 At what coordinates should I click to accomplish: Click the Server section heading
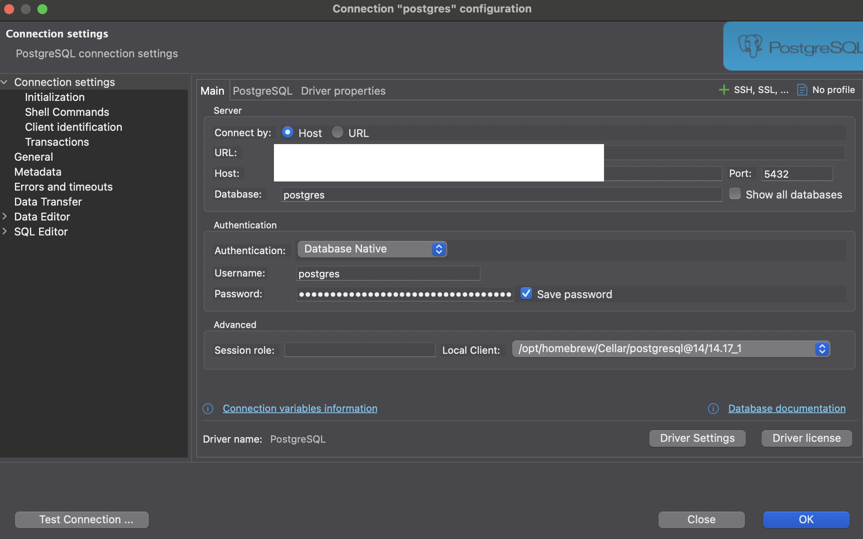(227, 110)
